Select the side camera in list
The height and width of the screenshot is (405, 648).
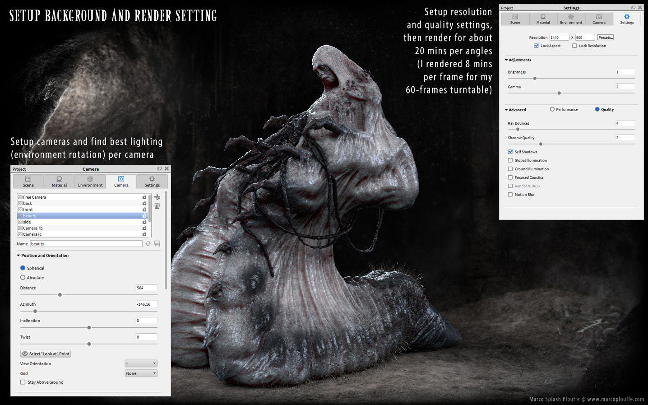pyautogui.click(x=82, y=222)
